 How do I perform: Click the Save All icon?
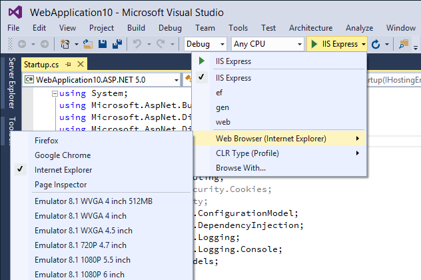(117, 44)
